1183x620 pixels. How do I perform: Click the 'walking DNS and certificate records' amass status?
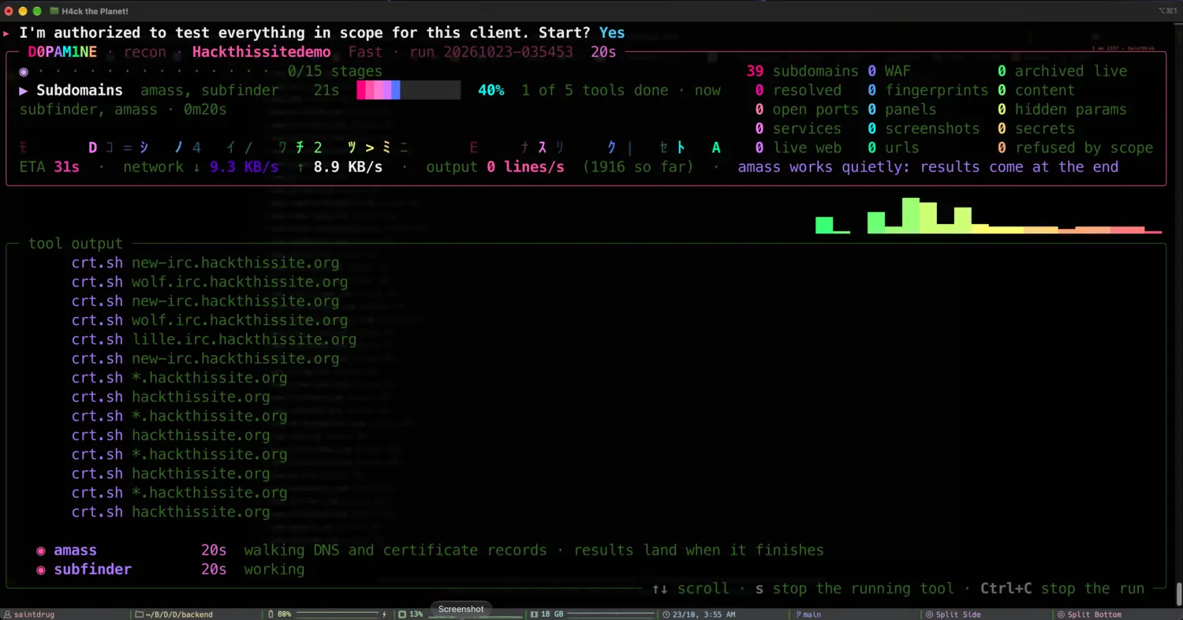click(395, 550)
